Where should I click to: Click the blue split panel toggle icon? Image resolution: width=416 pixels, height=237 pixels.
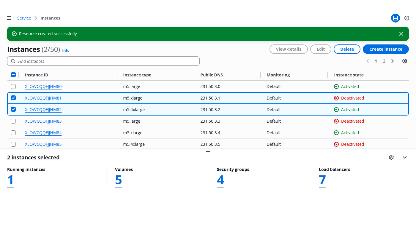pos(395,18)
